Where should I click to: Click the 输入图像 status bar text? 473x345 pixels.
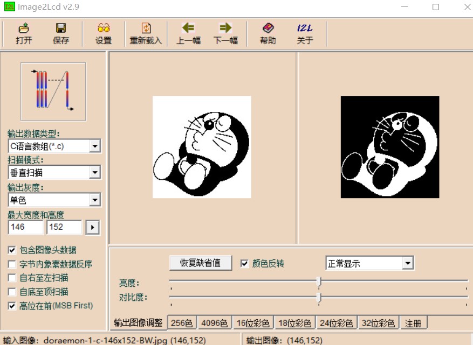pos(105,341)
